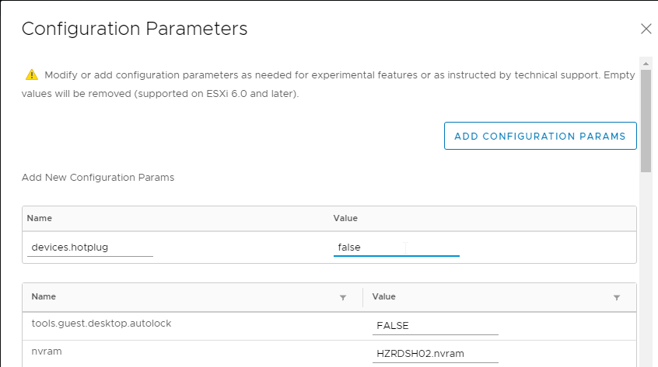Click the scrollbar track below the thumb
The height and width of the screenshot is (367, 658).
click(646, 268)
